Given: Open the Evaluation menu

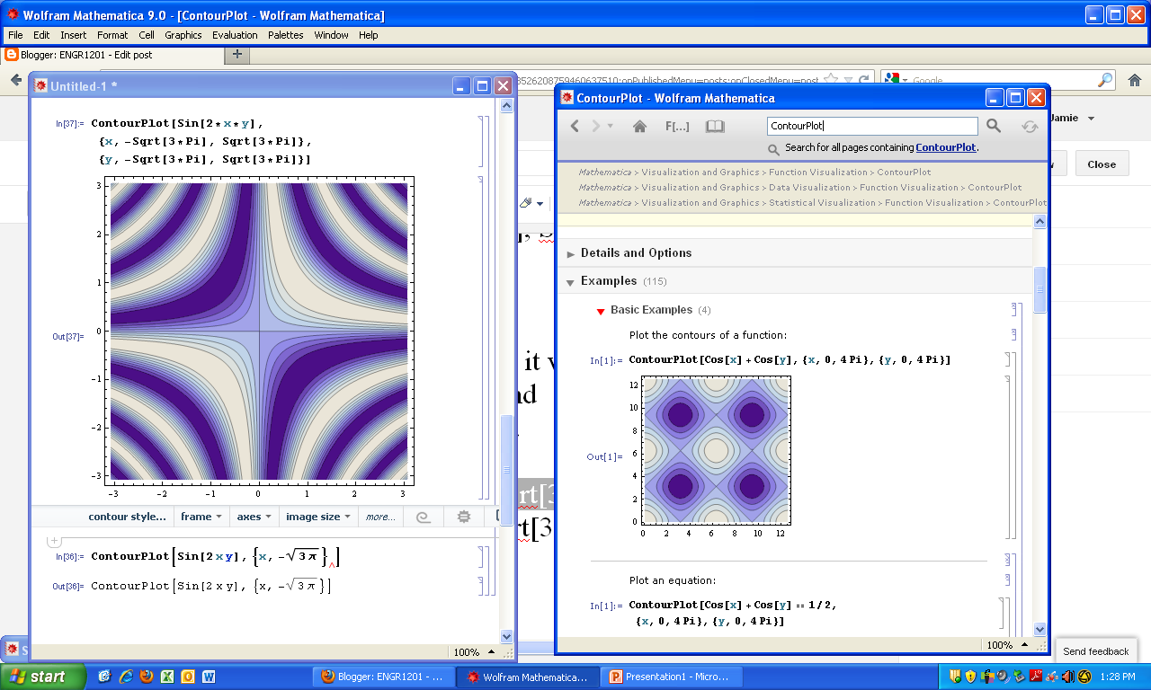Looking at the screenshot, I should 235,35.
